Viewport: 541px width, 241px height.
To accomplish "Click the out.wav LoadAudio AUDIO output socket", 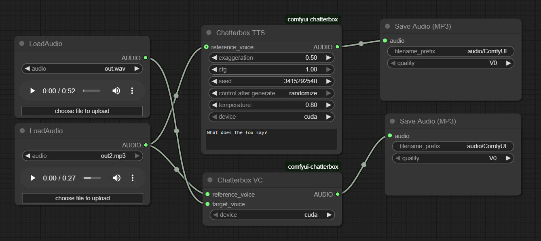I will (x=146, y=58).
